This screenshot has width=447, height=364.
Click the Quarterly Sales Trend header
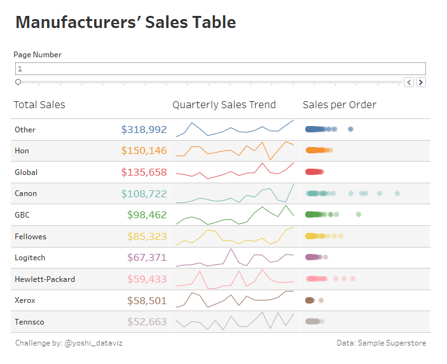[224, 105]
